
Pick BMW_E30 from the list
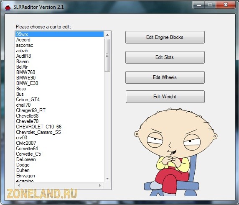coord(59,83)
